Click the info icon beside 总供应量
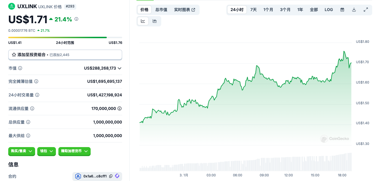 click(x=28, y=122)
